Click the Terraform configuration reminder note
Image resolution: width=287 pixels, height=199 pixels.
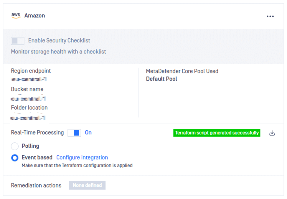(x=77, y=165)
